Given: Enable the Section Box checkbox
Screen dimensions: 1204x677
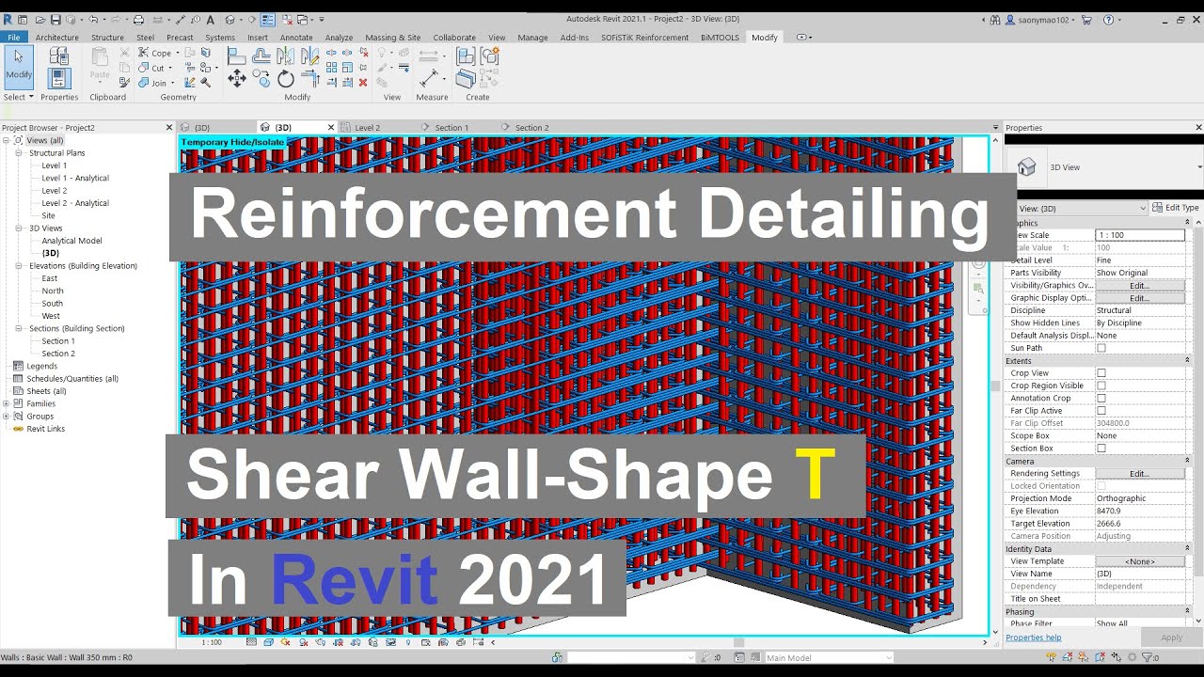Looking at the screenshot, I should [x=1101, y=449].
